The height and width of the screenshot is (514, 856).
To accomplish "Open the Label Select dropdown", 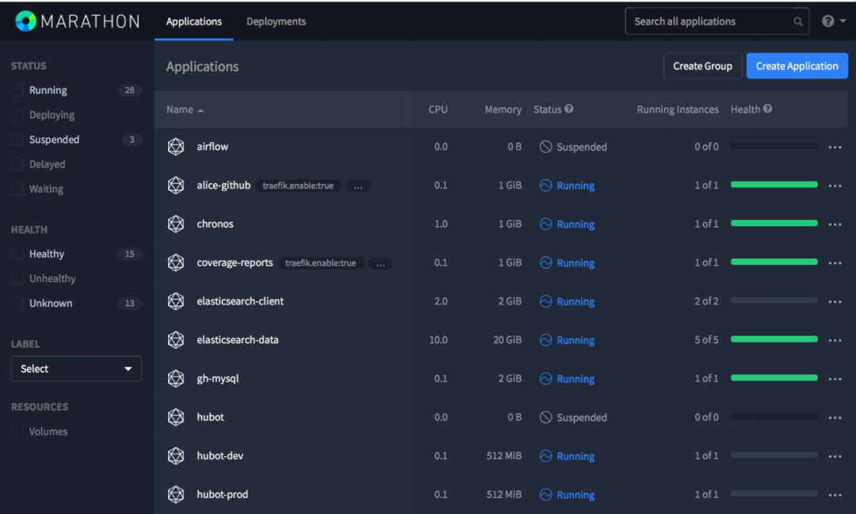I will tap(76, 369).
